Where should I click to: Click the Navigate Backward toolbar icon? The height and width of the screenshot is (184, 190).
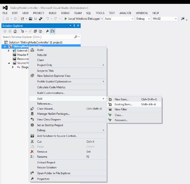click(7, 19)
